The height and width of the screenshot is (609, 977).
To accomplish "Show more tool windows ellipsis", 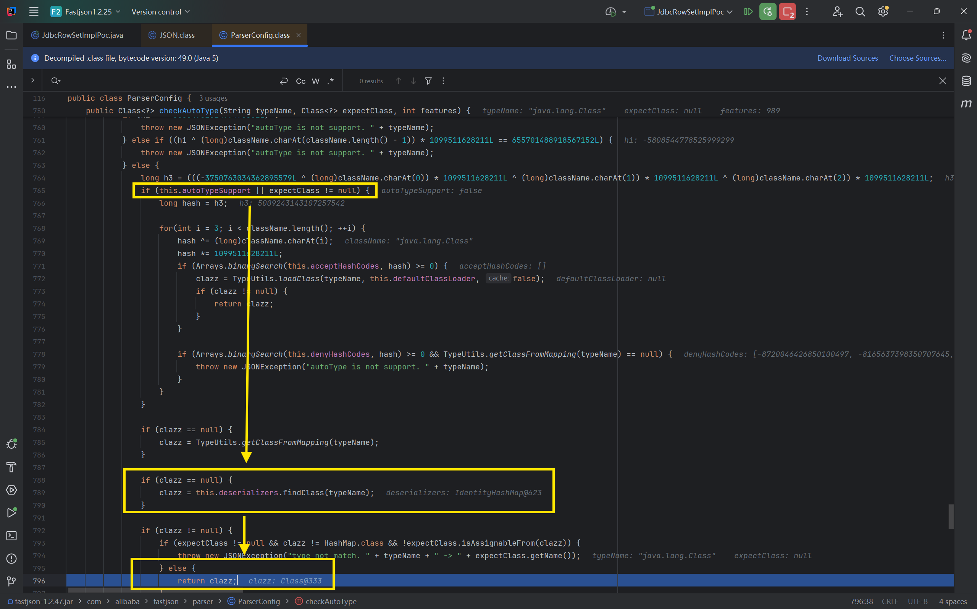I will [x=12, y=87].
